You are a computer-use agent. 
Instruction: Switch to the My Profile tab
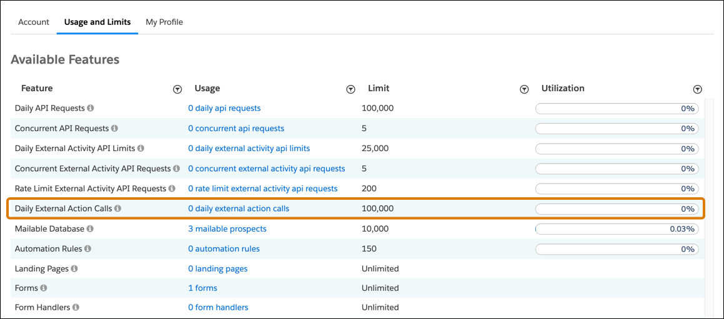click(x=164, y=22)
